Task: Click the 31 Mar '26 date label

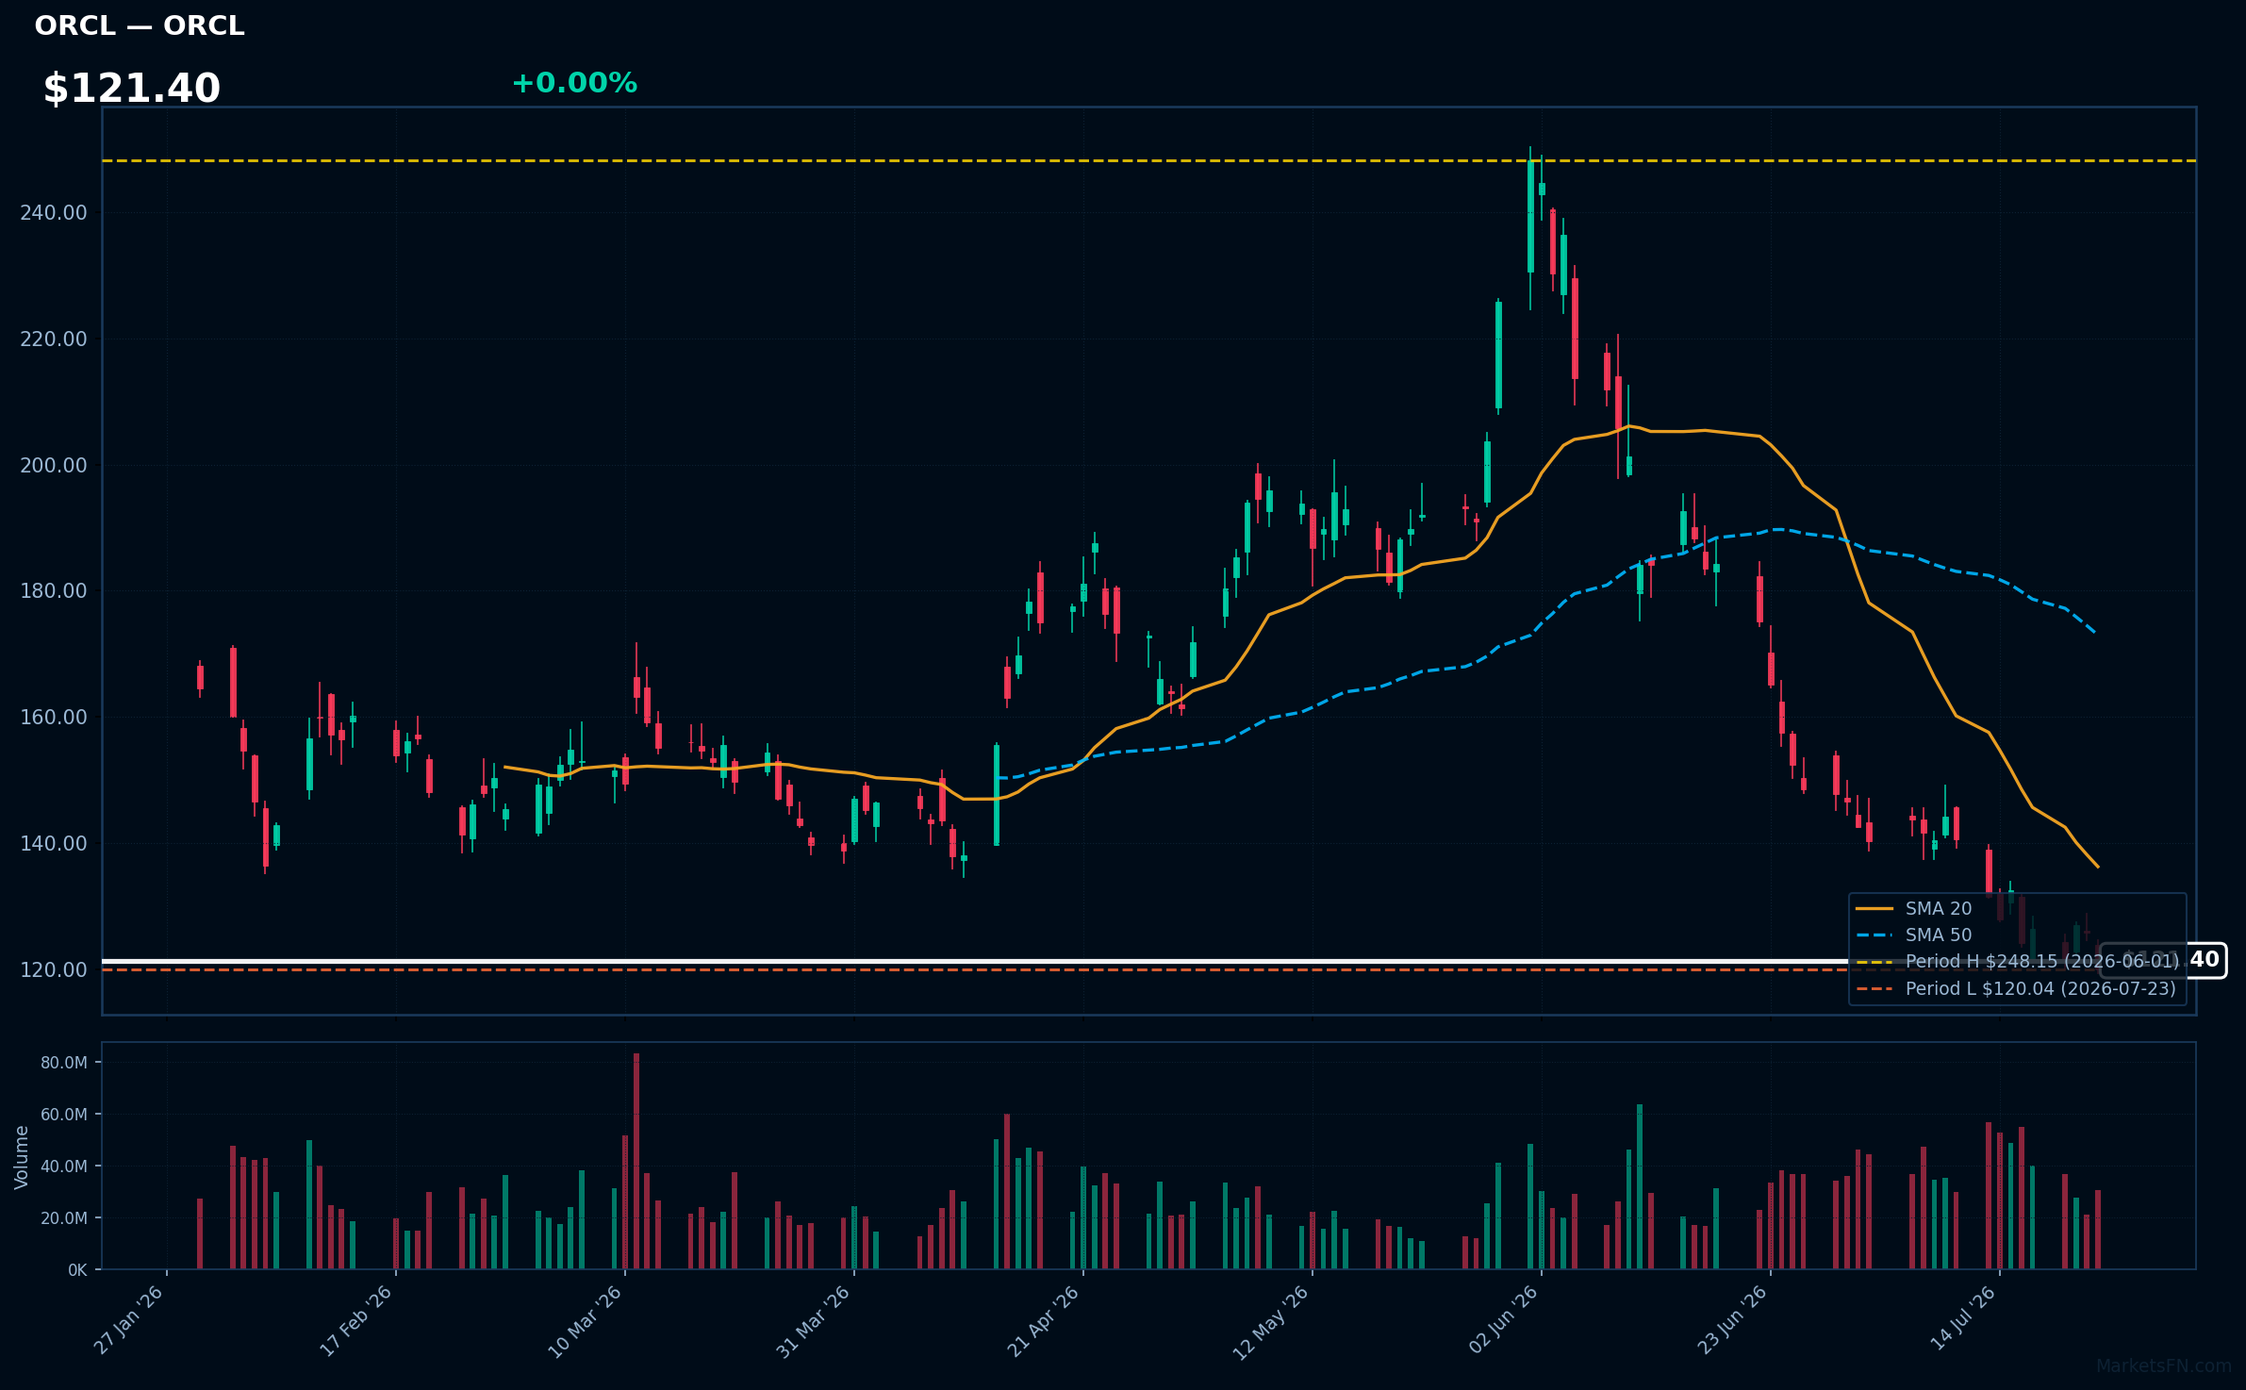Action: (x=815, y=1320)
